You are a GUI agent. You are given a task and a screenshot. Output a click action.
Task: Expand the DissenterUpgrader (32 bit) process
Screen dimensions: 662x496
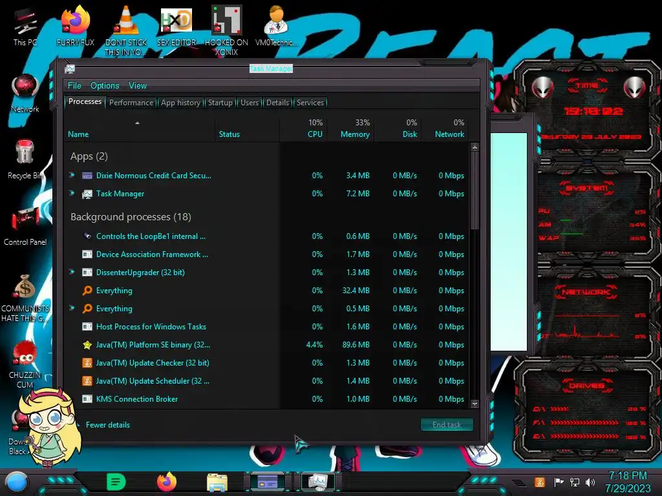[x=72, y=272]
